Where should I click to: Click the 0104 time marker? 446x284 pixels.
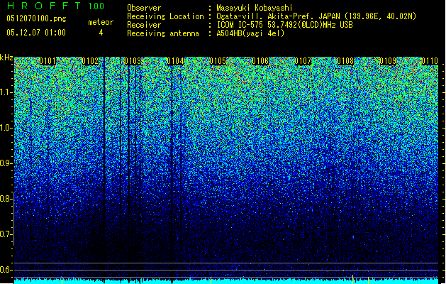175,61
